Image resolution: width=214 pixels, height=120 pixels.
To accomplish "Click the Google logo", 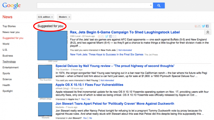I will [11, 5].
